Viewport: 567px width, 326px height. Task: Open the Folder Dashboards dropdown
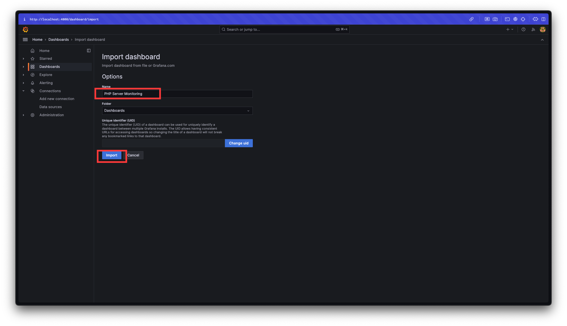177,111
